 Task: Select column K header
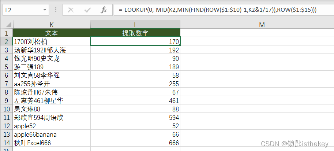(x=52, y=25)
